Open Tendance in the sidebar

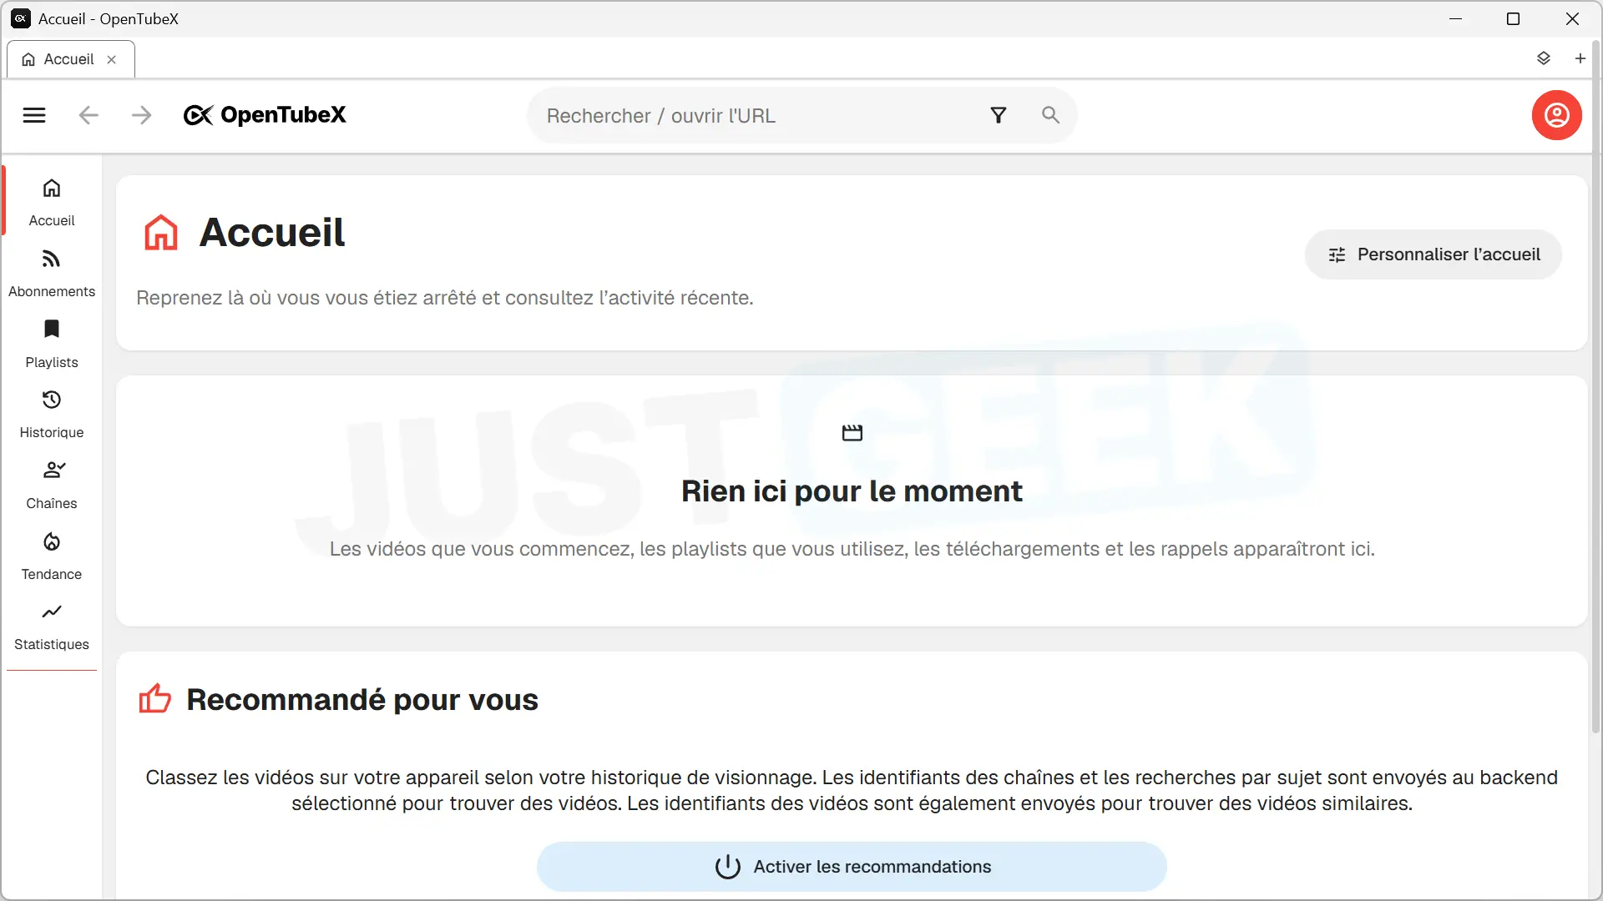pyautogui.click(x=52, y=556)
